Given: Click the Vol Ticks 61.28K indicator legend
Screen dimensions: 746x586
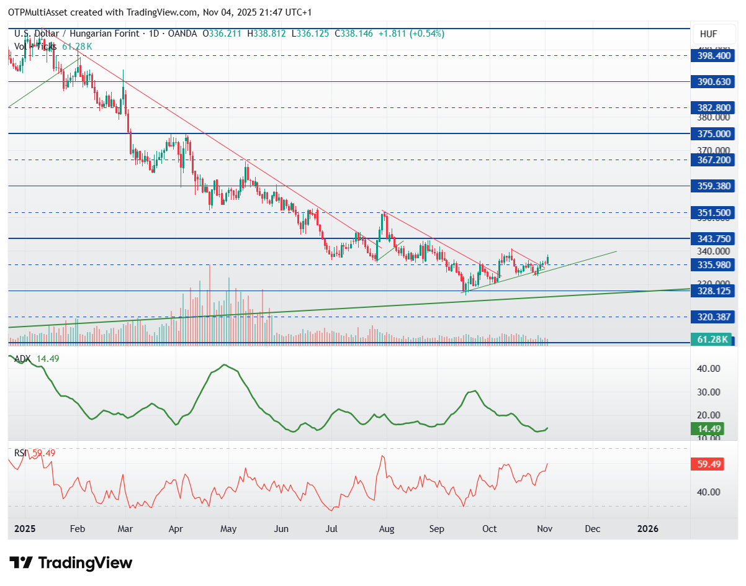Looking at the screenshot, I should coord(53,46).
